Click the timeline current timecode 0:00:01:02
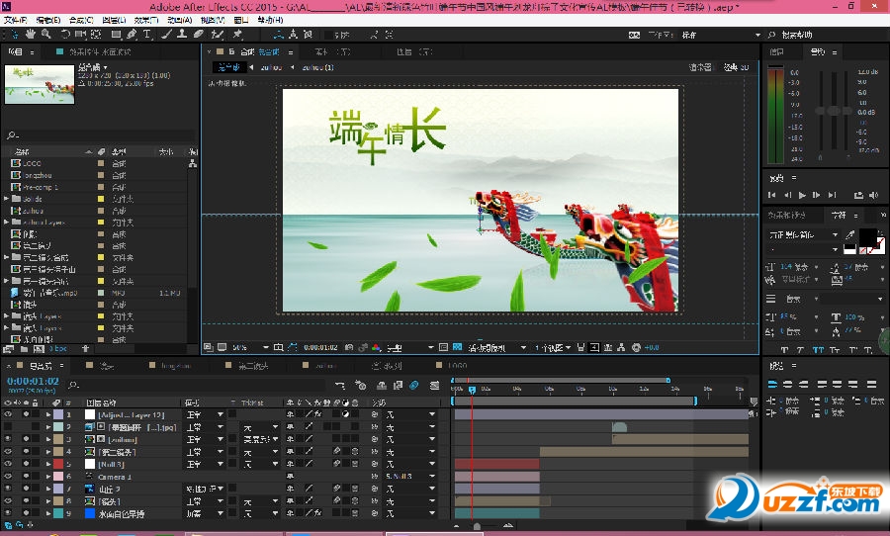Image resolution: width=890 pixels, height=536 pixels. point(33,381)
